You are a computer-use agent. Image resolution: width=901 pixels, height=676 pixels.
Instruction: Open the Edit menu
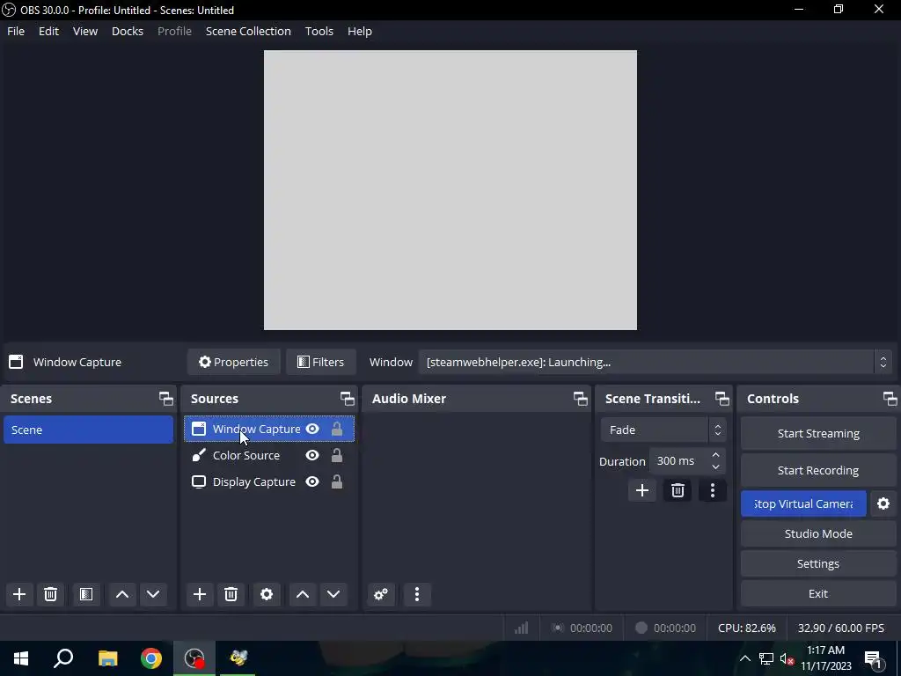[x=49, y=31]
